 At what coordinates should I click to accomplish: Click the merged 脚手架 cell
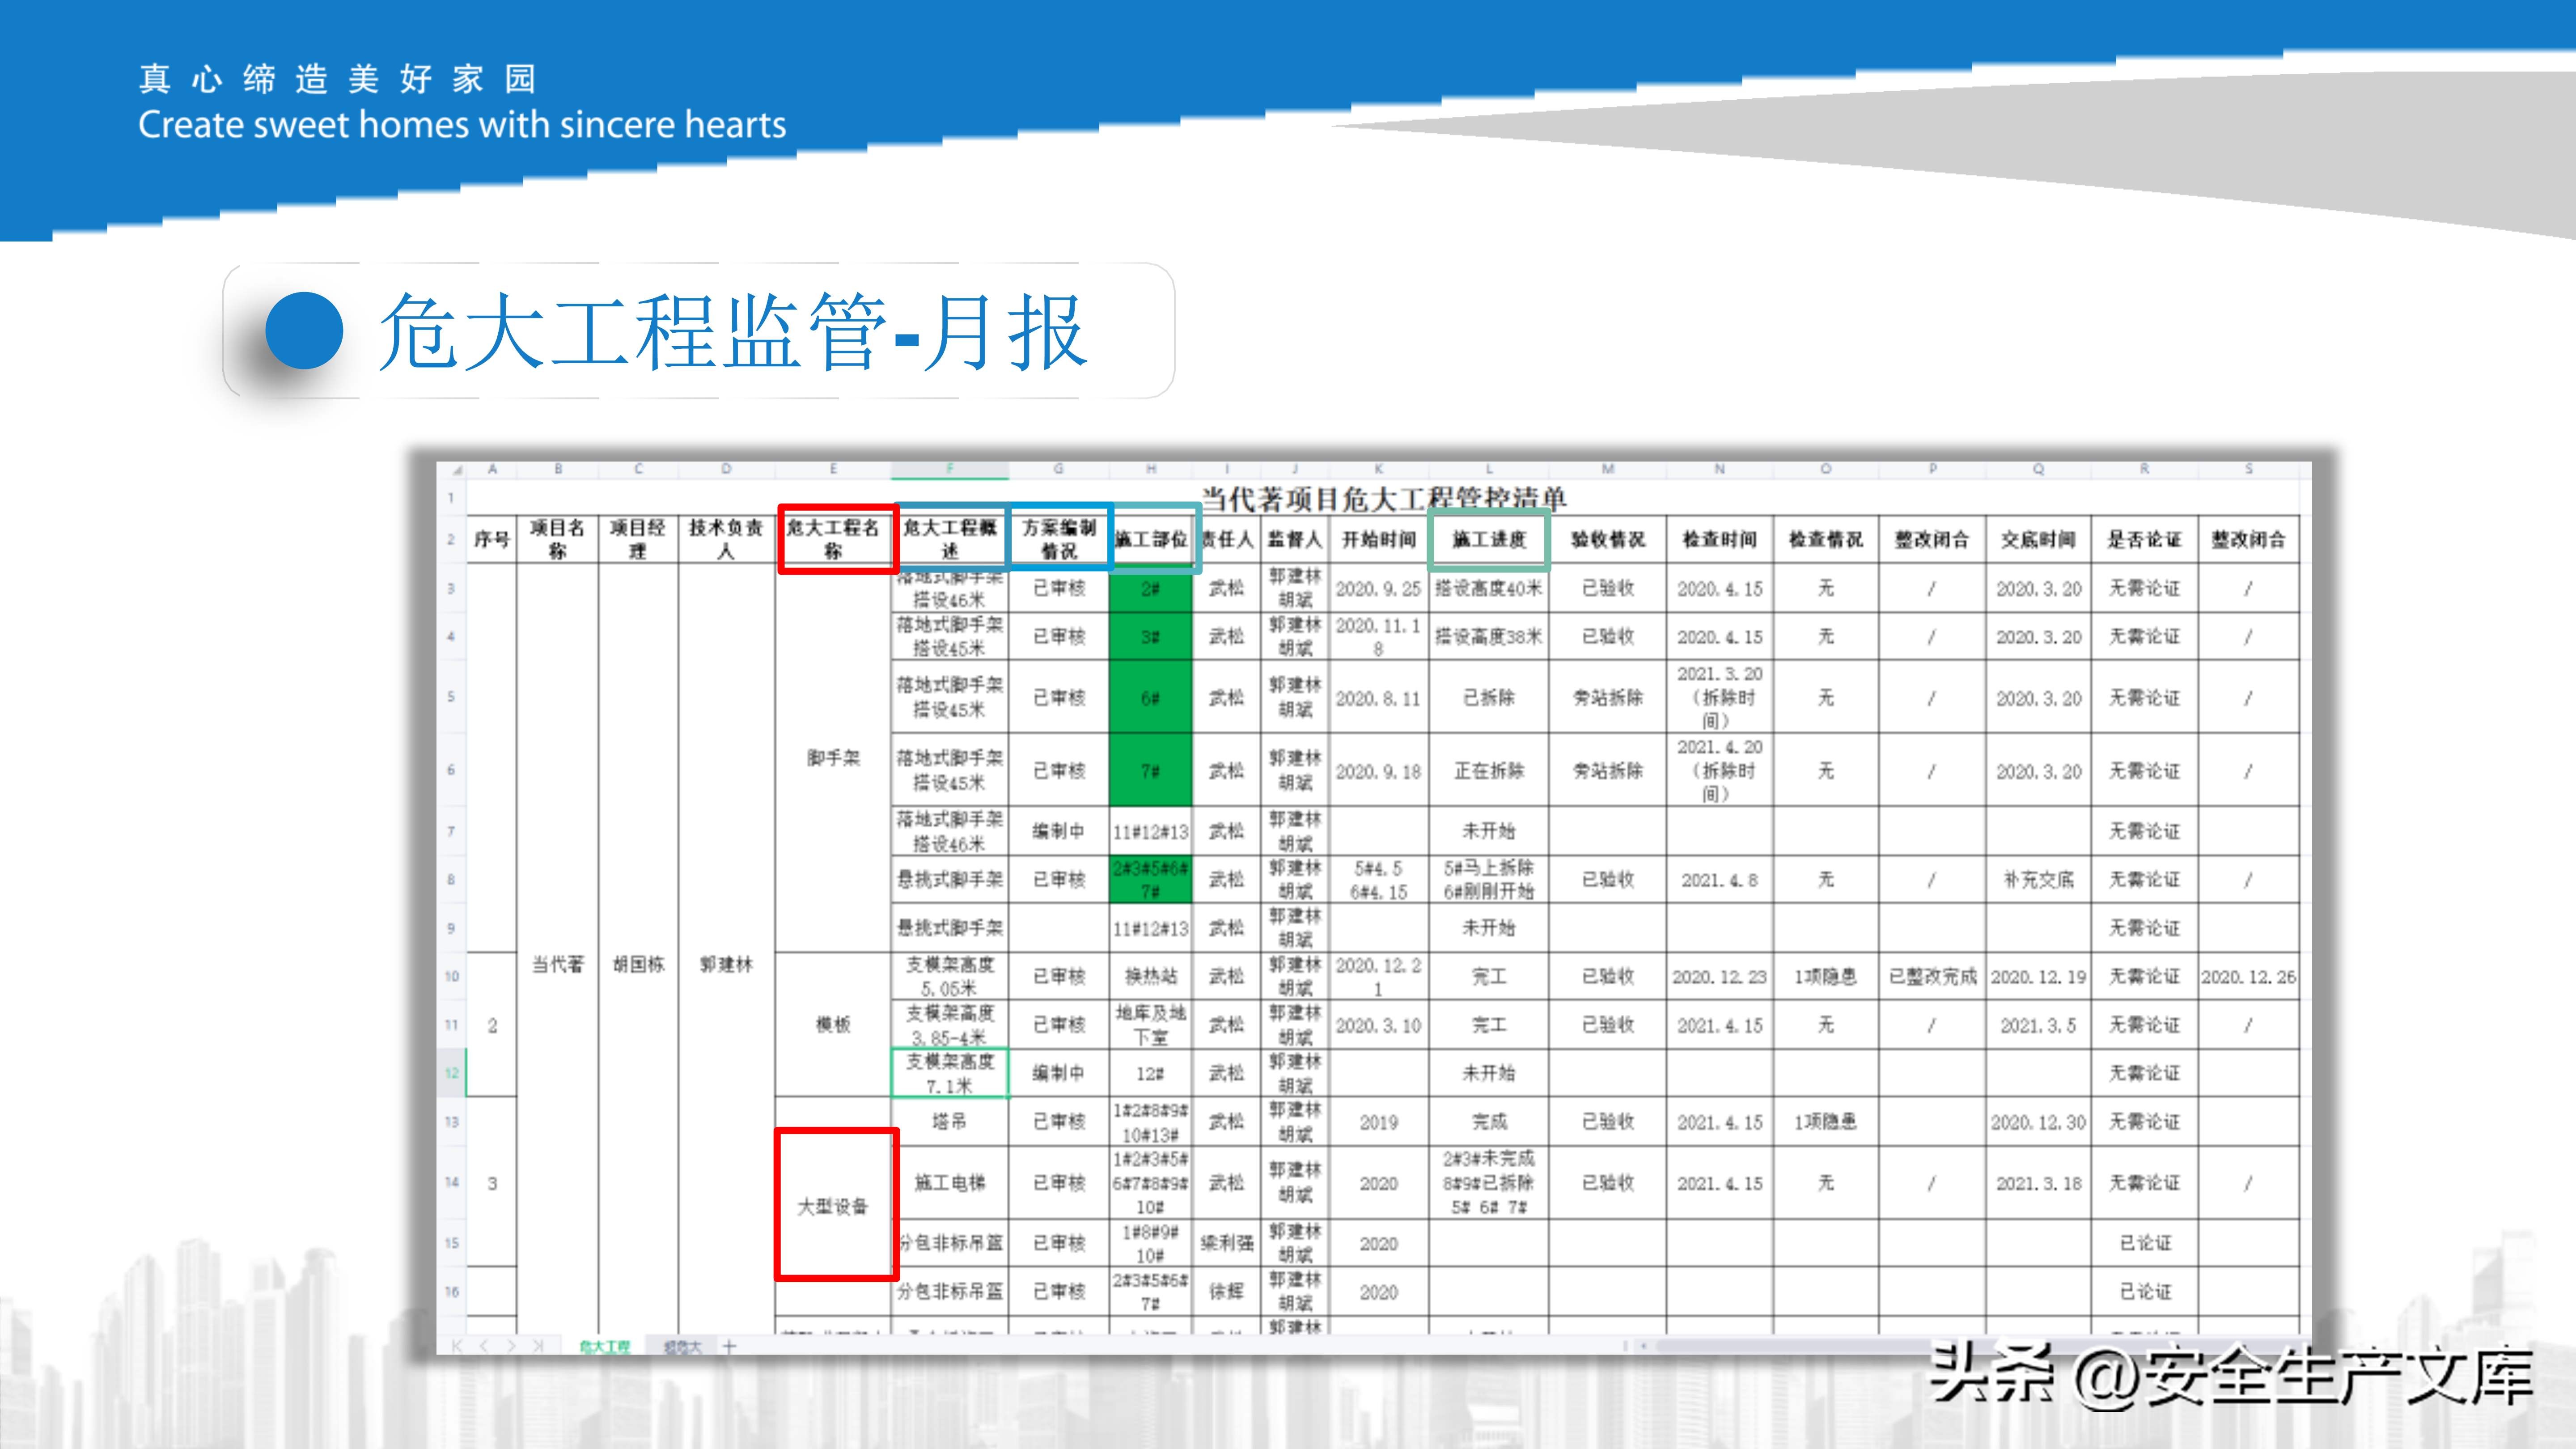833,758
